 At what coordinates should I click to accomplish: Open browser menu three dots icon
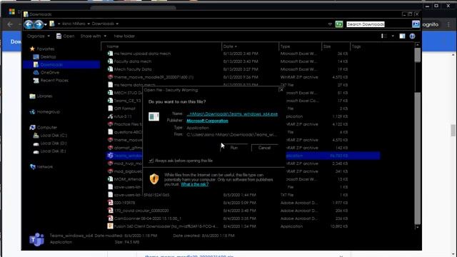click(448, 25)
